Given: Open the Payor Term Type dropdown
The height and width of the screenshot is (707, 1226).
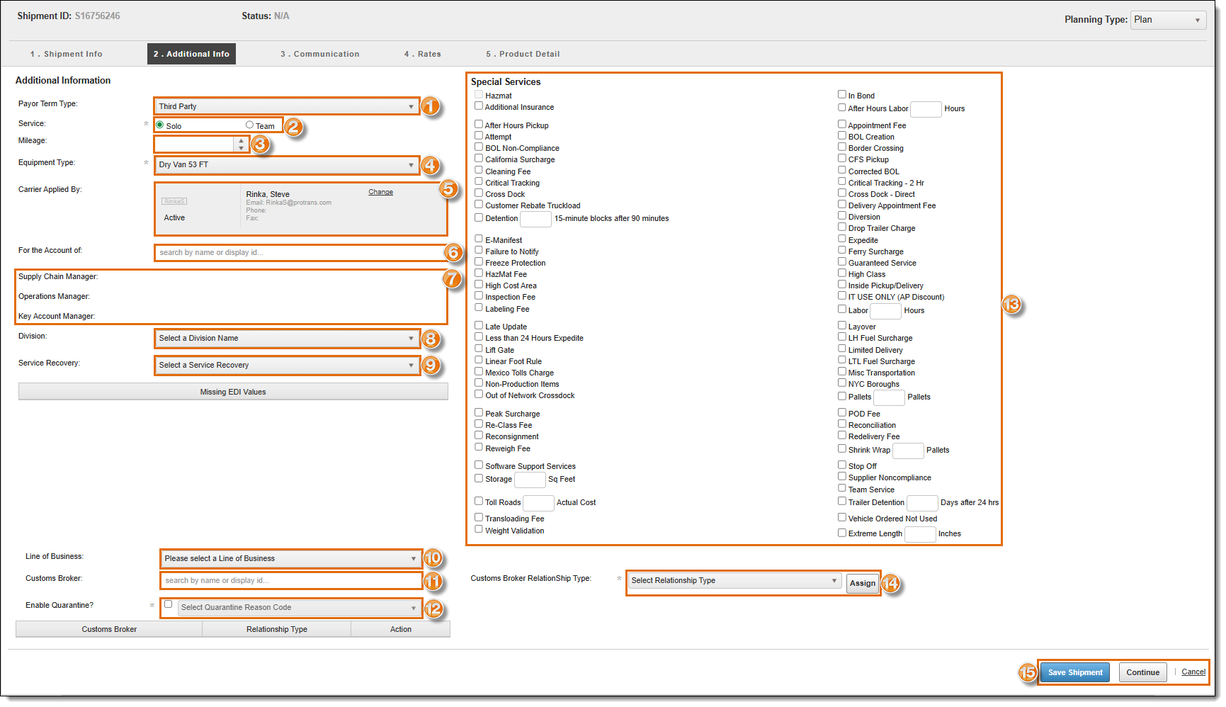Looking at the screenshot, I should (x=287, y=106).
